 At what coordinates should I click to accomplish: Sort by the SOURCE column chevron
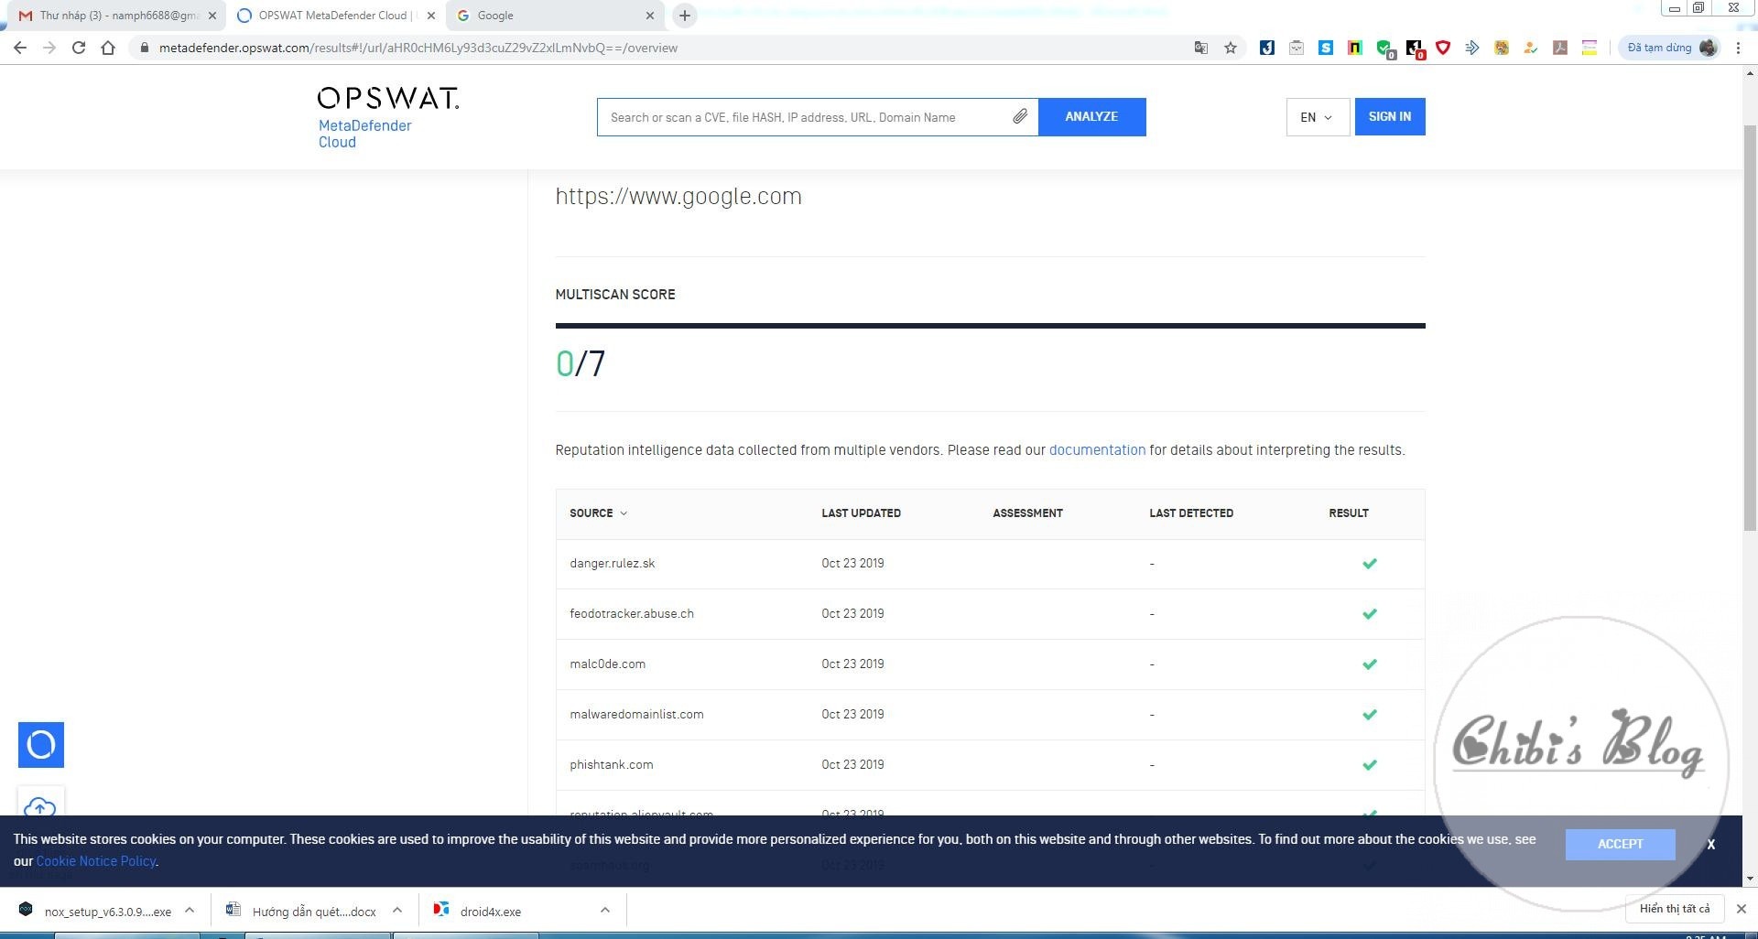[624, 513]
